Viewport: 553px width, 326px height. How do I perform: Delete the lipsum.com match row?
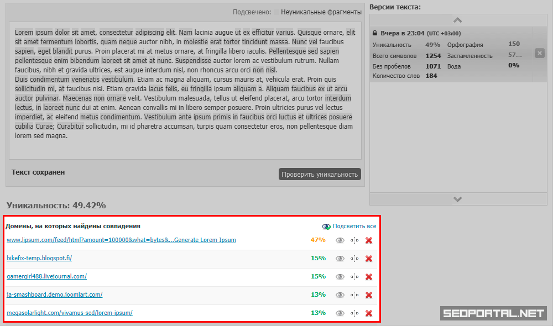369,240
